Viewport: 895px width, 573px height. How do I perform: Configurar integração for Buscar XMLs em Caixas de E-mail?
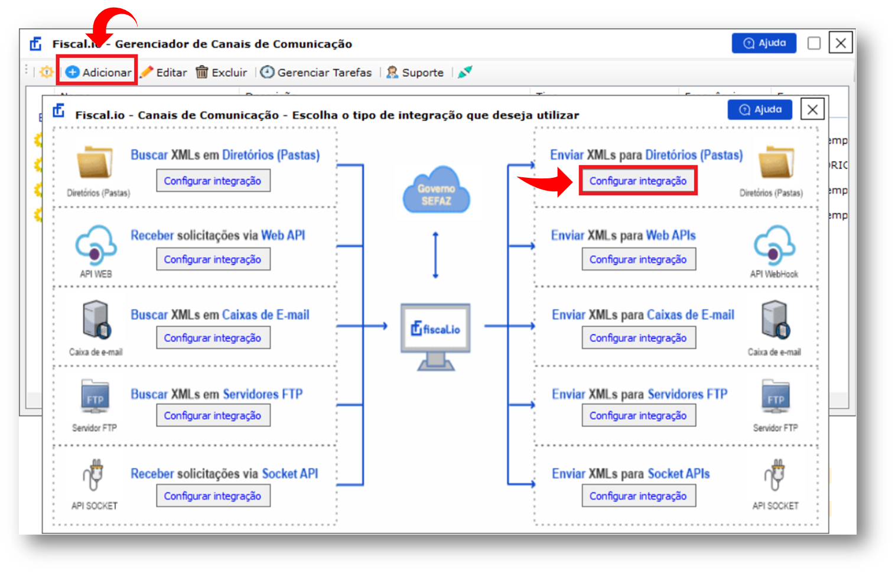(x=213, y=338)
